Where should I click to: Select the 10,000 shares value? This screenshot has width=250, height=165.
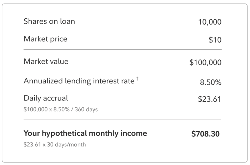pos(210,22)
